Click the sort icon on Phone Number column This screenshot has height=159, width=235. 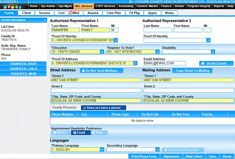click(x=77, y=114)
